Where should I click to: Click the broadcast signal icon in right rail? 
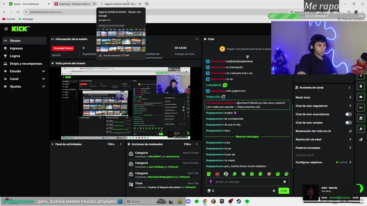click(361, 108)
